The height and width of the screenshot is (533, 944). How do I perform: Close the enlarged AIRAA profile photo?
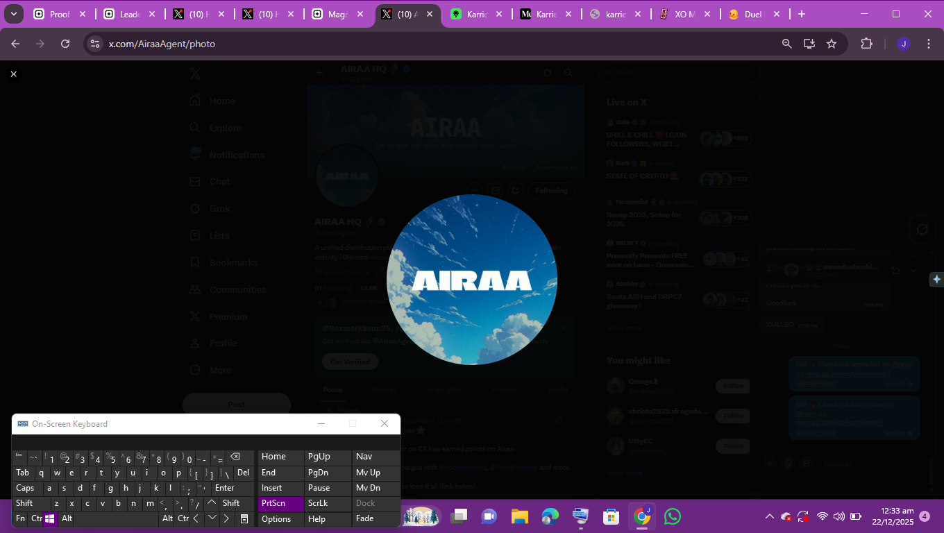point(13,74)
